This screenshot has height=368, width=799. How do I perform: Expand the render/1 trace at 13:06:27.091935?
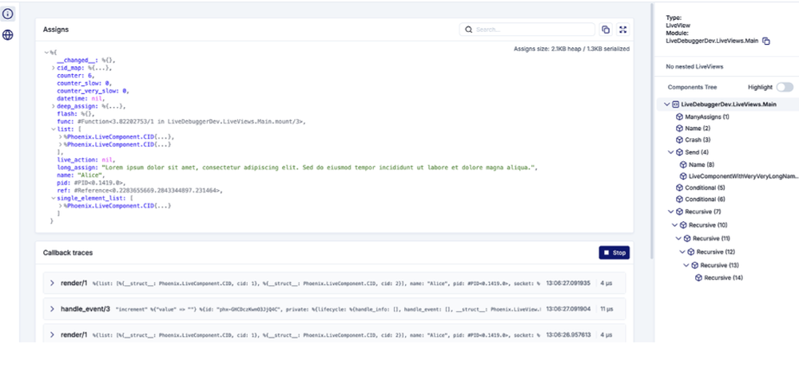(x=51, y=283)
